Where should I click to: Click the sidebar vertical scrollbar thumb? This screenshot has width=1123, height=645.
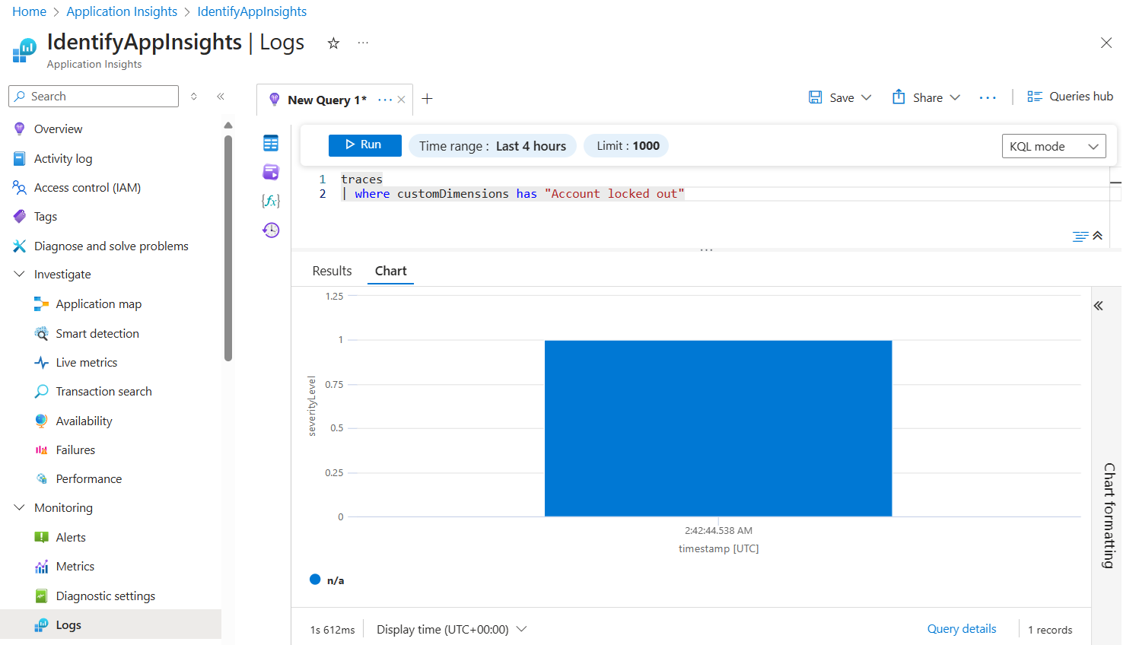tap(228, 248)
